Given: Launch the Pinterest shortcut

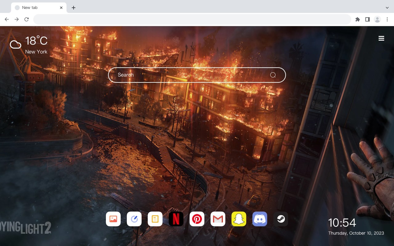Looking at the screenshot, I should tap(197, 219).
